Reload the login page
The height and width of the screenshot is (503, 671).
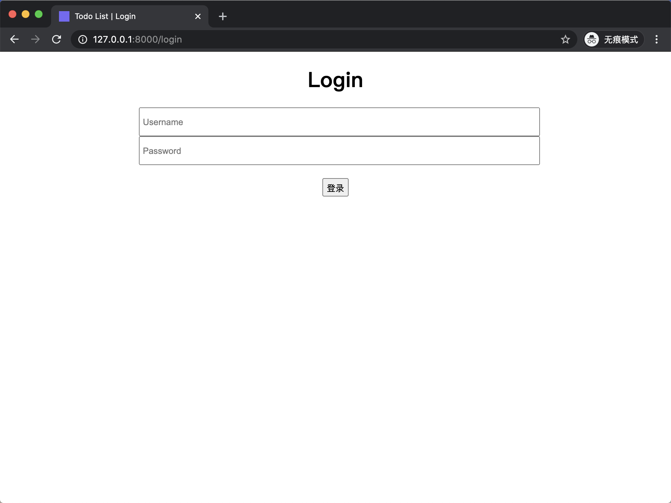(x=57, y=39)
